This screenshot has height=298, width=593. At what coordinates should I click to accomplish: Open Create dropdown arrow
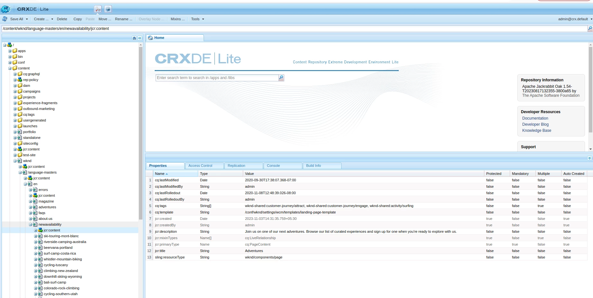coord(52,19)
